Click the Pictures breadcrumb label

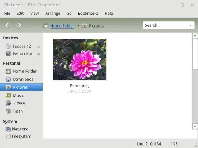tap(96, 26)
